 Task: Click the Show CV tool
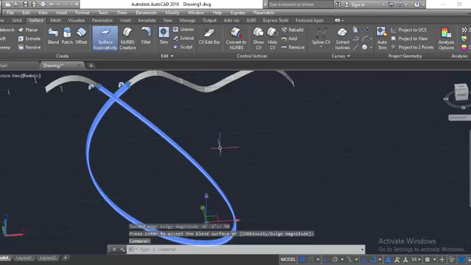point(258,39)
